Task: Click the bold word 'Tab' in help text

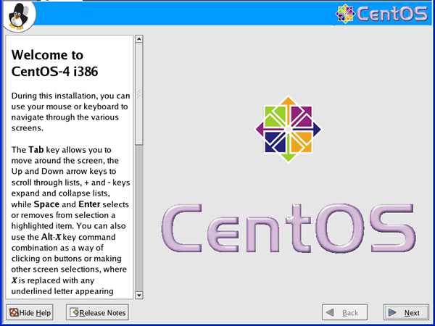Action: [x=36, y=150]
